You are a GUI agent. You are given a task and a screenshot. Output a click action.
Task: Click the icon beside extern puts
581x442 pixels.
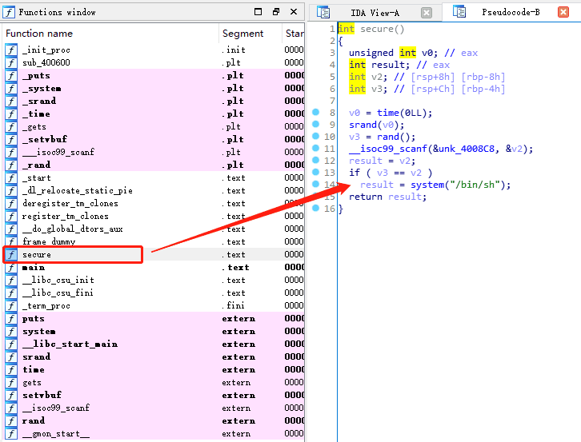[11, 318]
